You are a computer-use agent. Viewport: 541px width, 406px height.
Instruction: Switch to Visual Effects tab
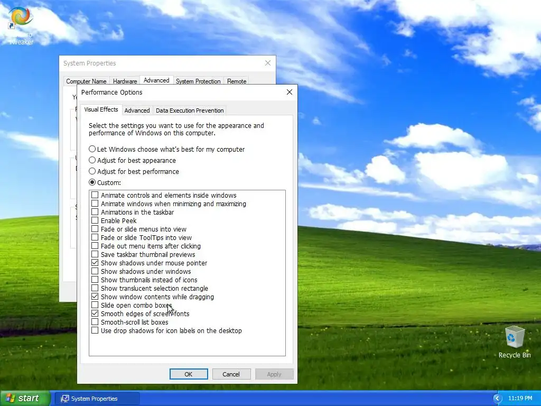click(101, 109)
